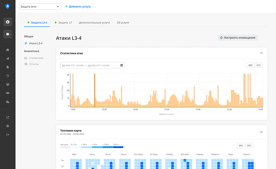Viewport: 276px width, 169px height.
Task: Click the logout icon in sidebar
Action: (8, 135)
